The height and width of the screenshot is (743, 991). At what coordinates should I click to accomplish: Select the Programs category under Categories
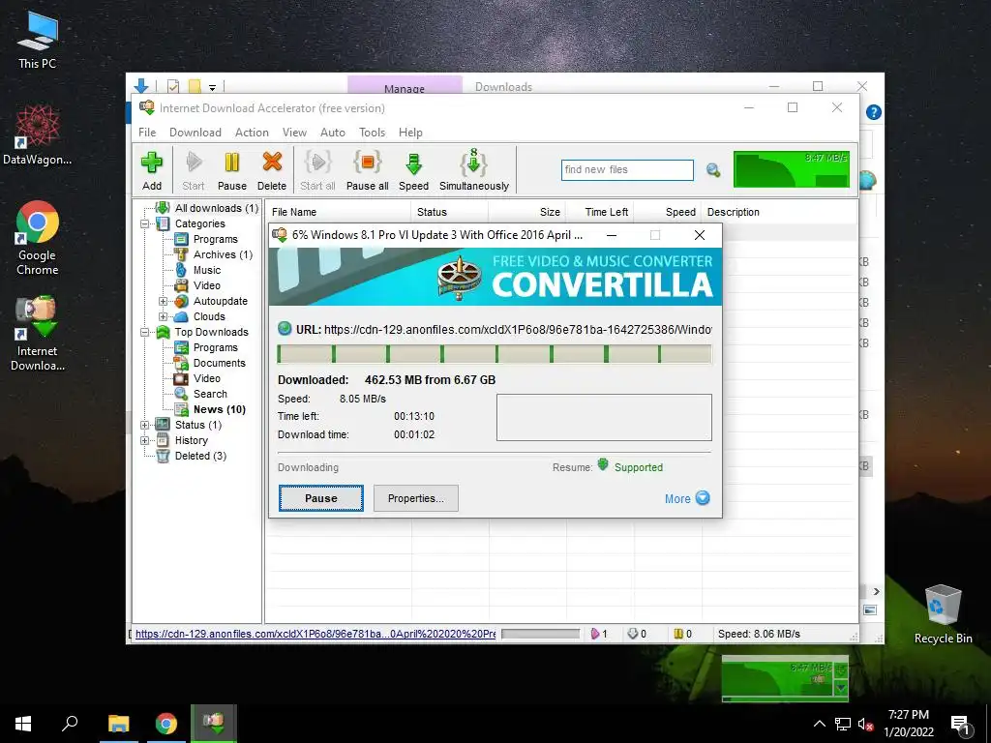pos(216,239)
